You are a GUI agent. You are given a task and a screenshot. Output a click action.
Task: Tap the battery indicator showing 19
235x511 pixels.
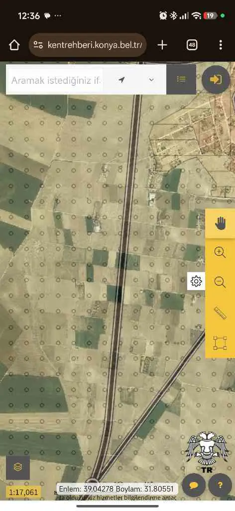point(210,15)
